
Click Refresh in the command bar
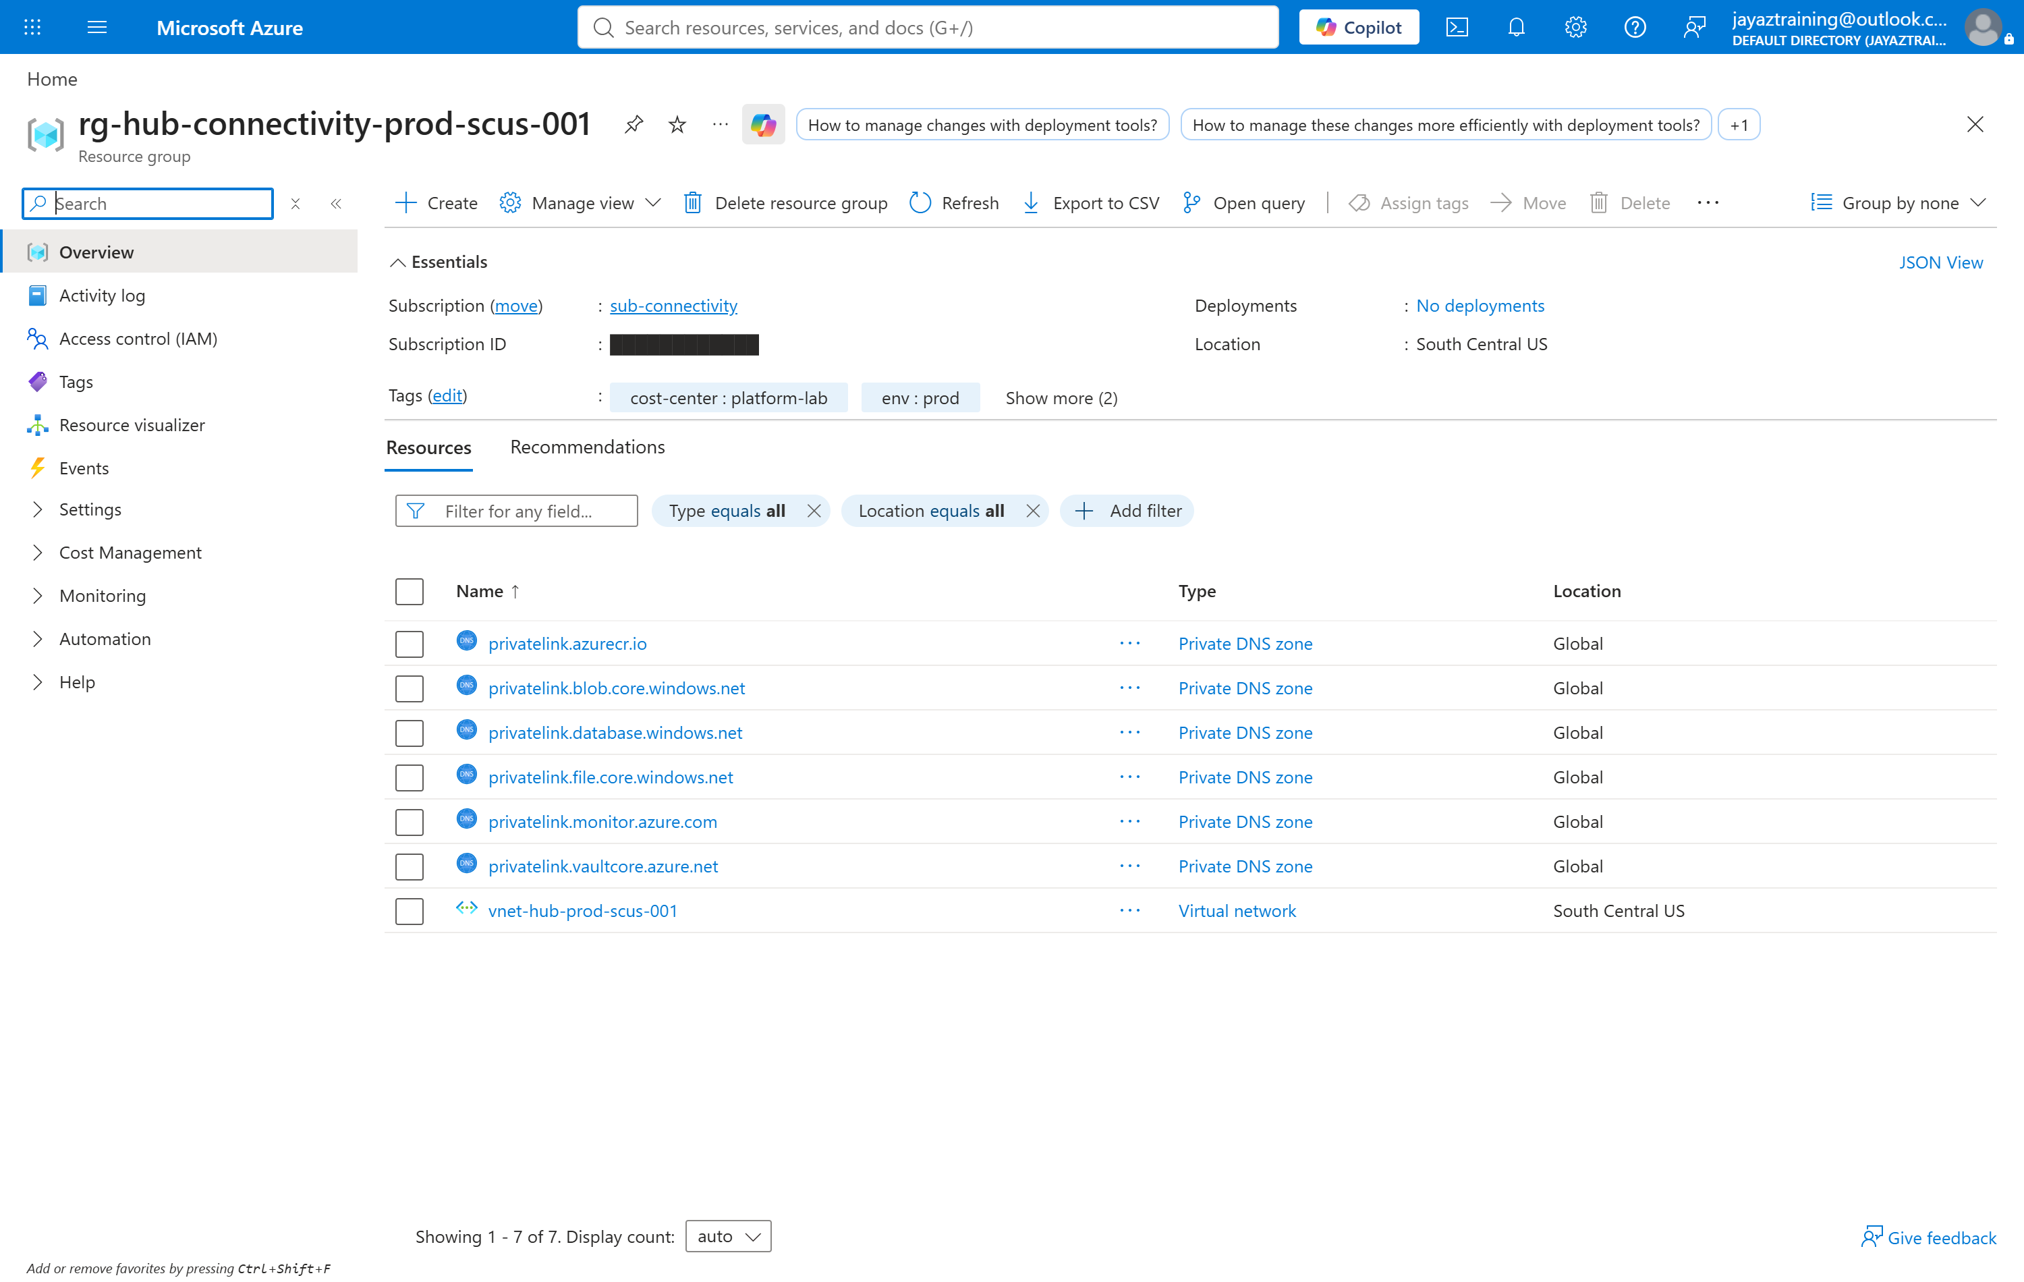(954, 202)
